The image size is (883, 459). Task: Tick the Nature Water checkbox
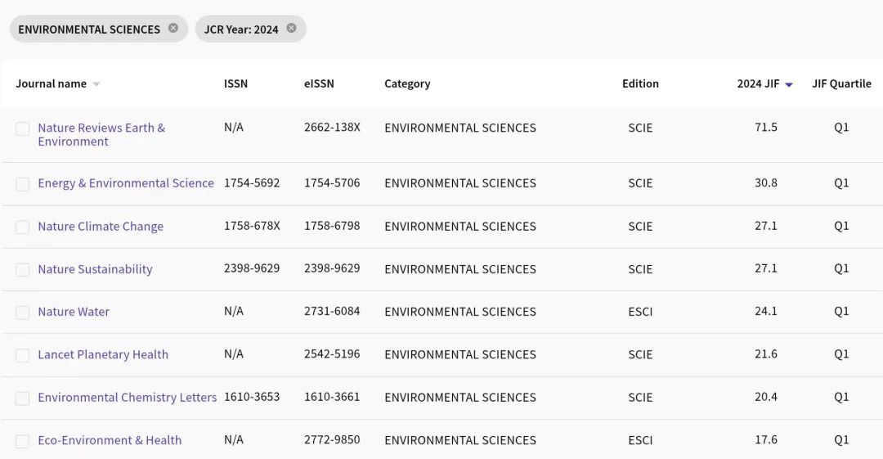click(23, 312)
